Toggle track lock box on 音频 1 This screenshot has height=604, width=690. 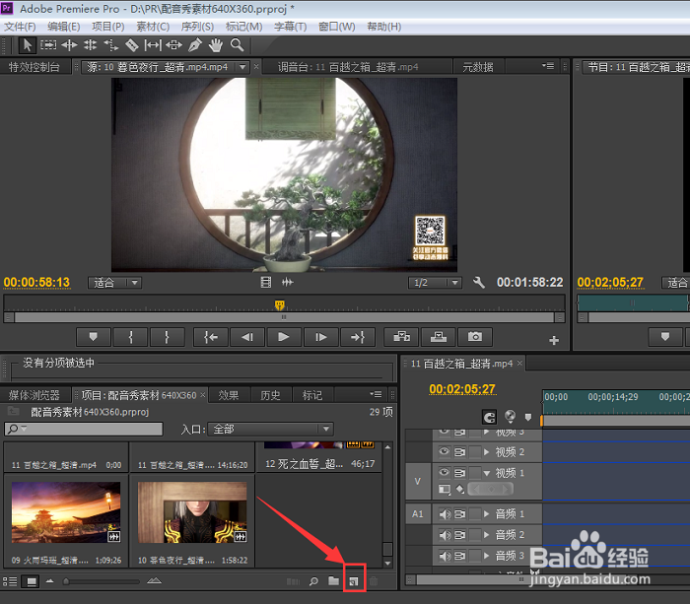[x=474, y=513]
